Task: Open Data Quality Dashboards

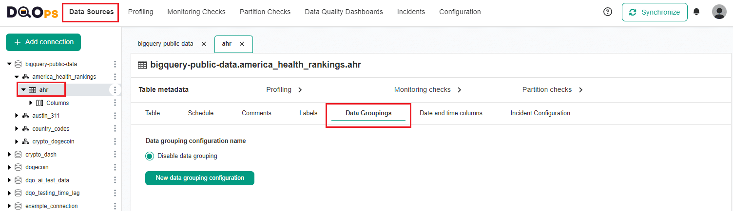Action: coord(344,12)
